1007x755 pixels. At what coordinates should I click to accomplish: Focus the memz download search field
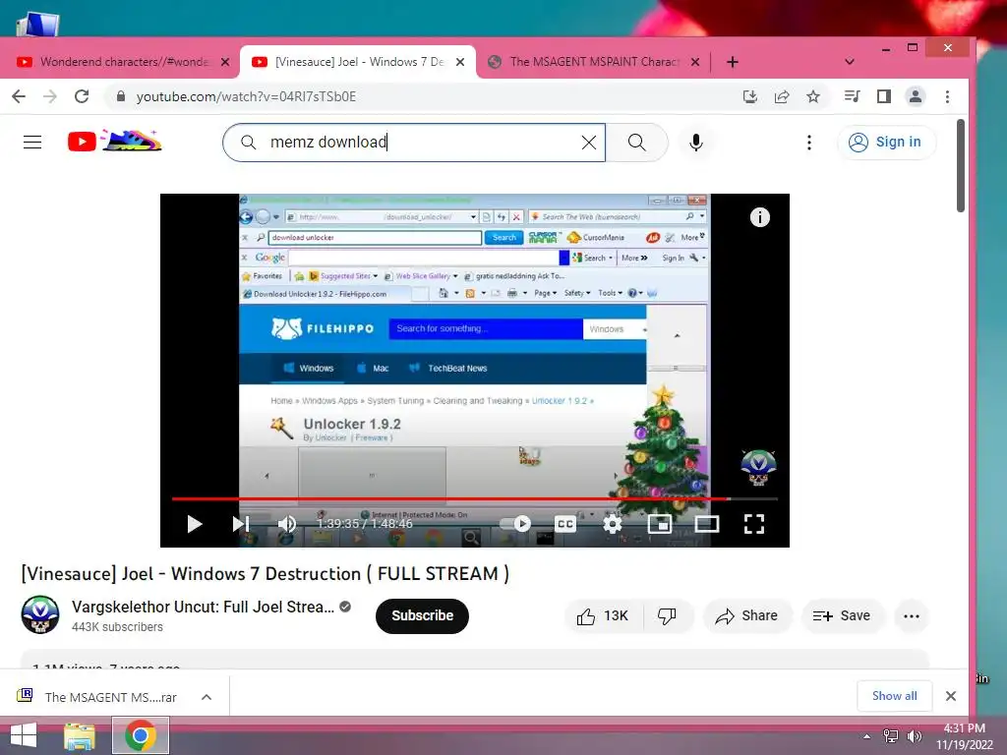(414, 143)
